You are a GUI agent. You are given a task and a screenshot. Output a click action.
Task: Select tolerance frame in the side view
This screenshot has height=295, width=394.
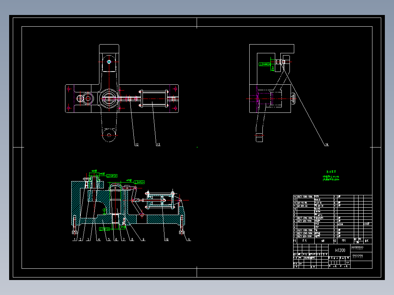(x=265, y=64)
